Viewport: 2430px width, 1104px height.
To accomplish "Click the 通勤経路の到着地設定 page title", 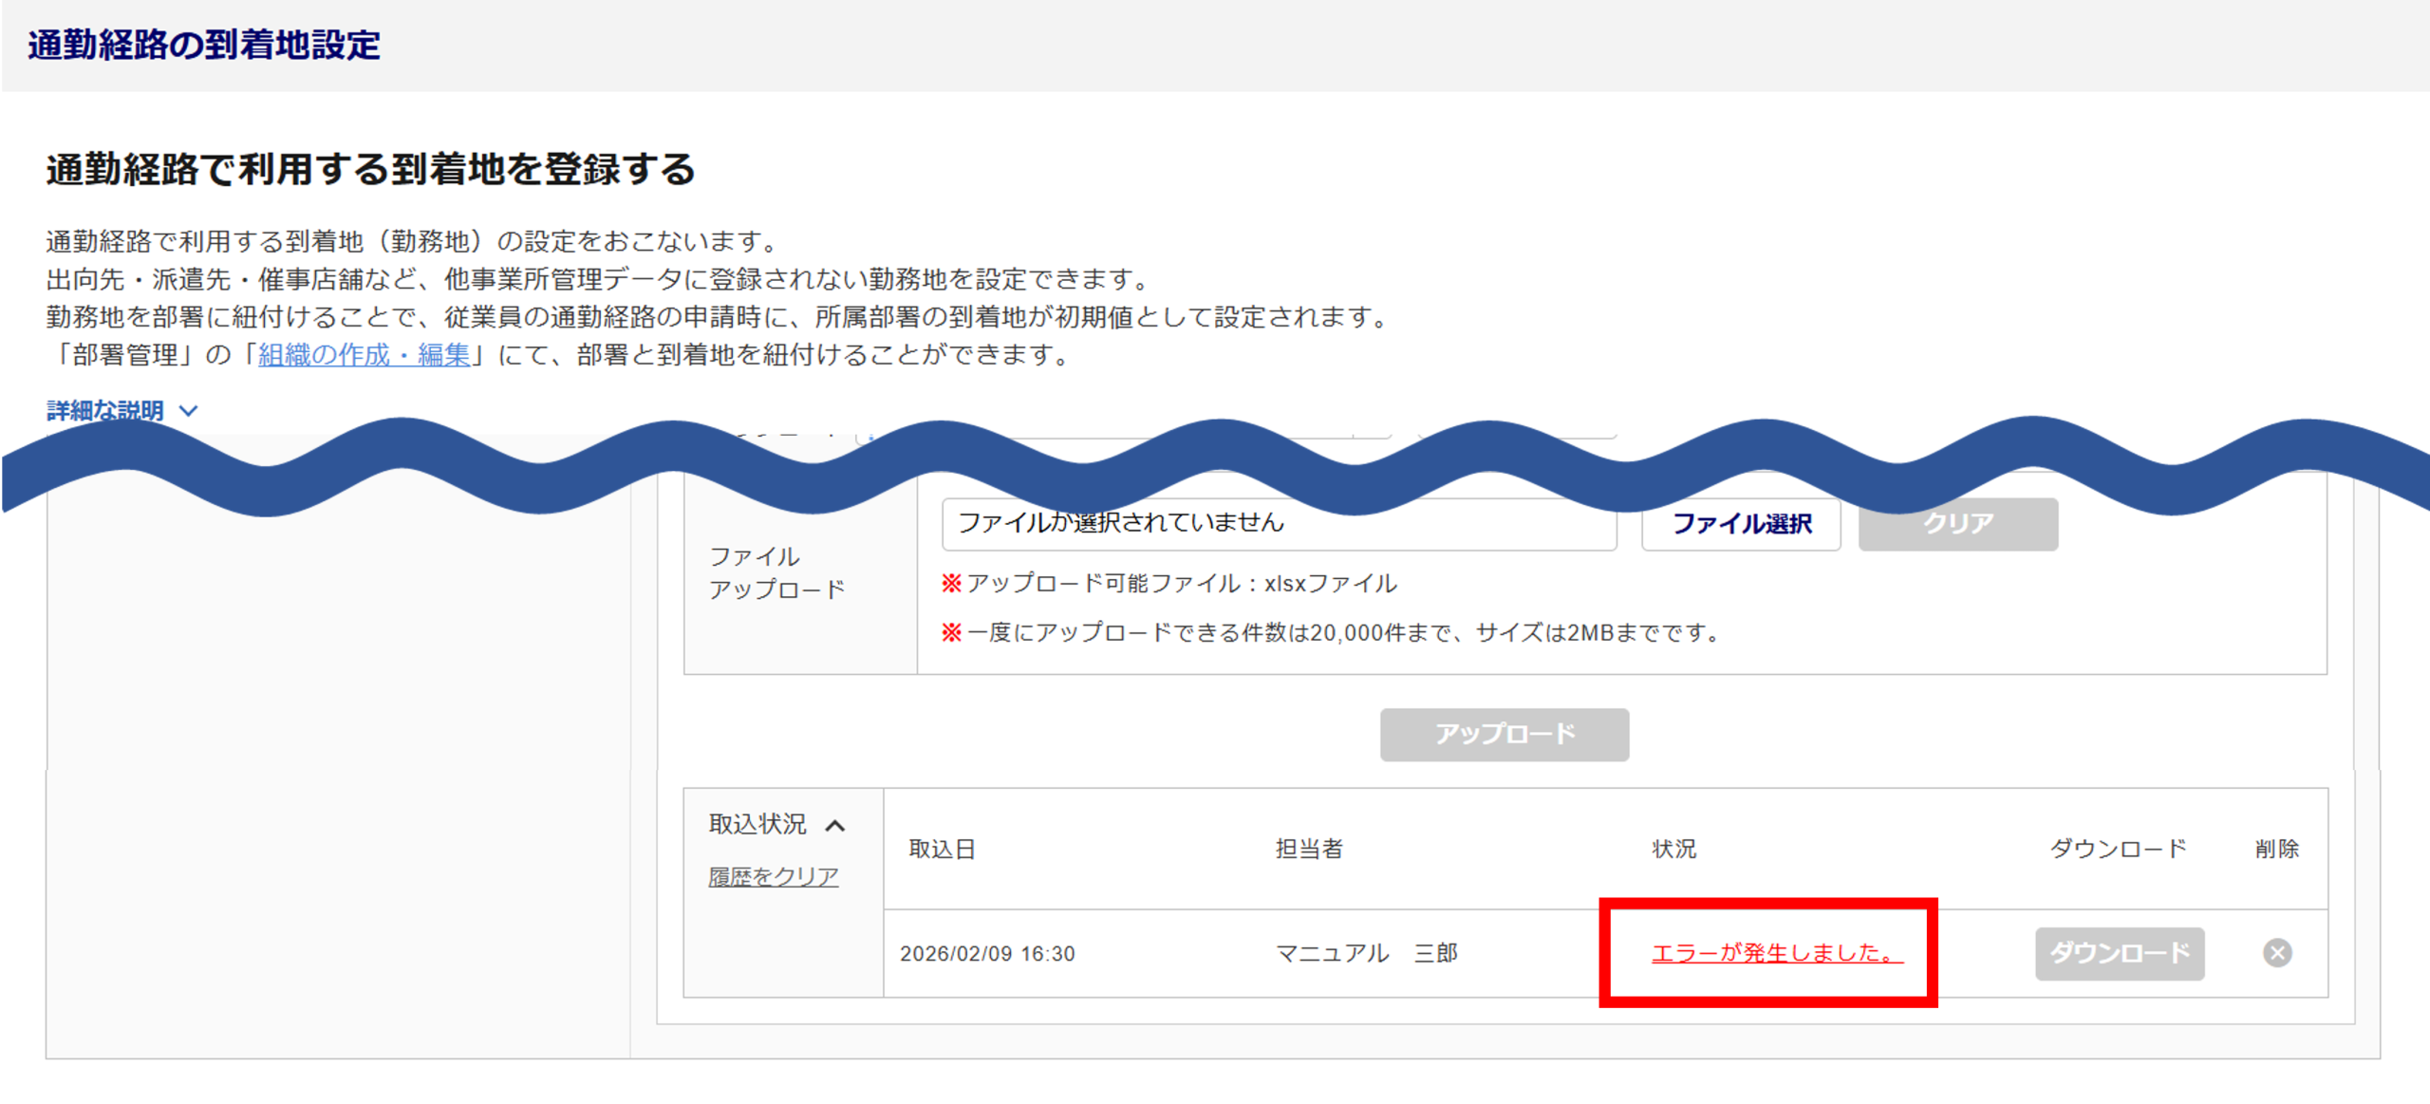I will point(204,45).
